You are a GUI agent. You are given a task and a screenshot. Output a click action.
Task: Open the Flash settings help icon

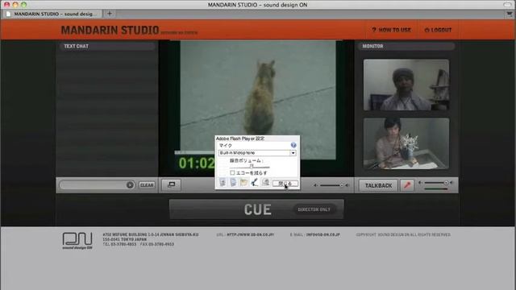click(x=293, y=145)
